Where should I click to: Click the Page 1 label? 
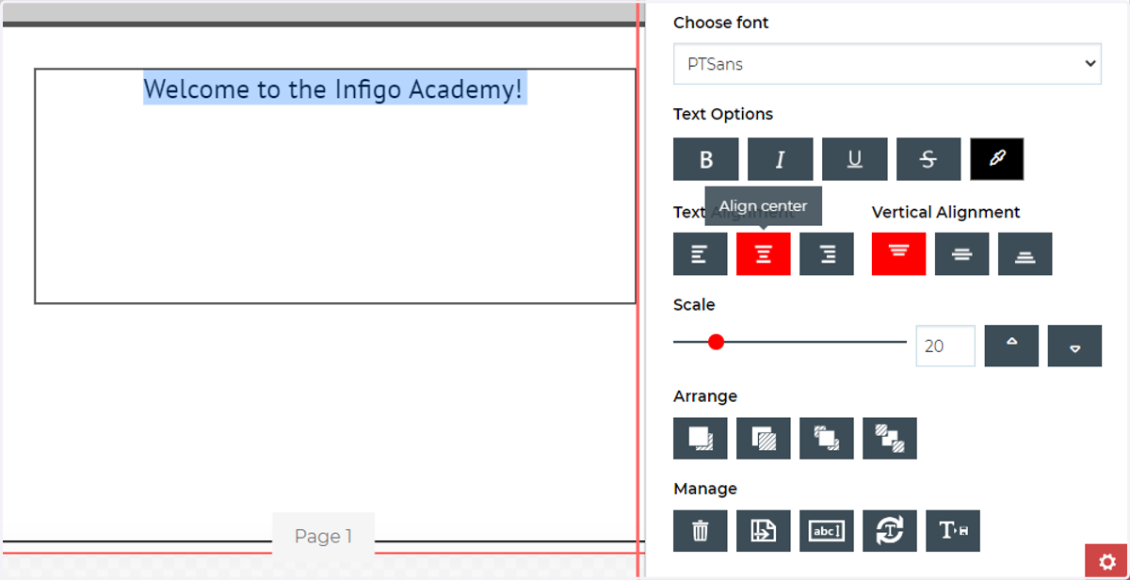point(323,537)
